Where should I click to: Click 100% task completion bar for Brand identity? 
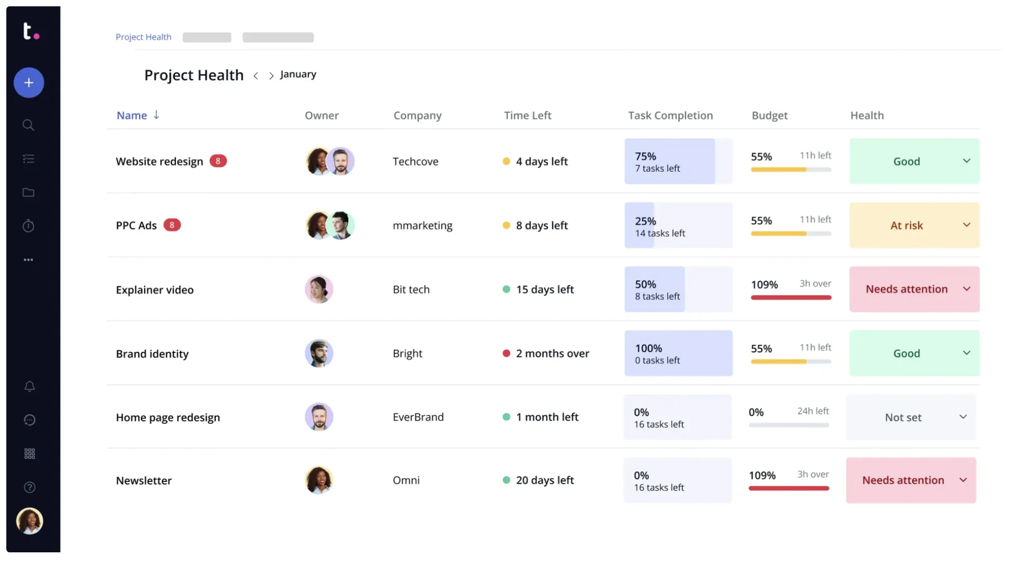[x=679, y=353]
